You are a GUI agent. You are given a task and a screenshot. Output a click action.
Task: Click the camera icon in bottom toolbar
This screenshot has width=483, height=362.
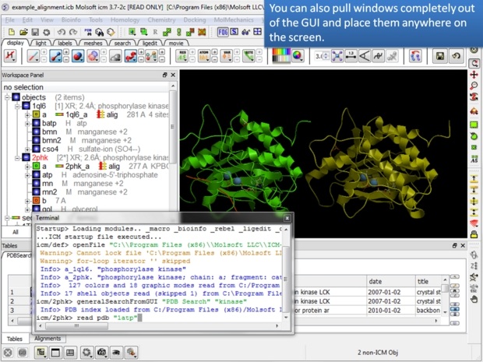pyautogui.click(x=102, y=353)
